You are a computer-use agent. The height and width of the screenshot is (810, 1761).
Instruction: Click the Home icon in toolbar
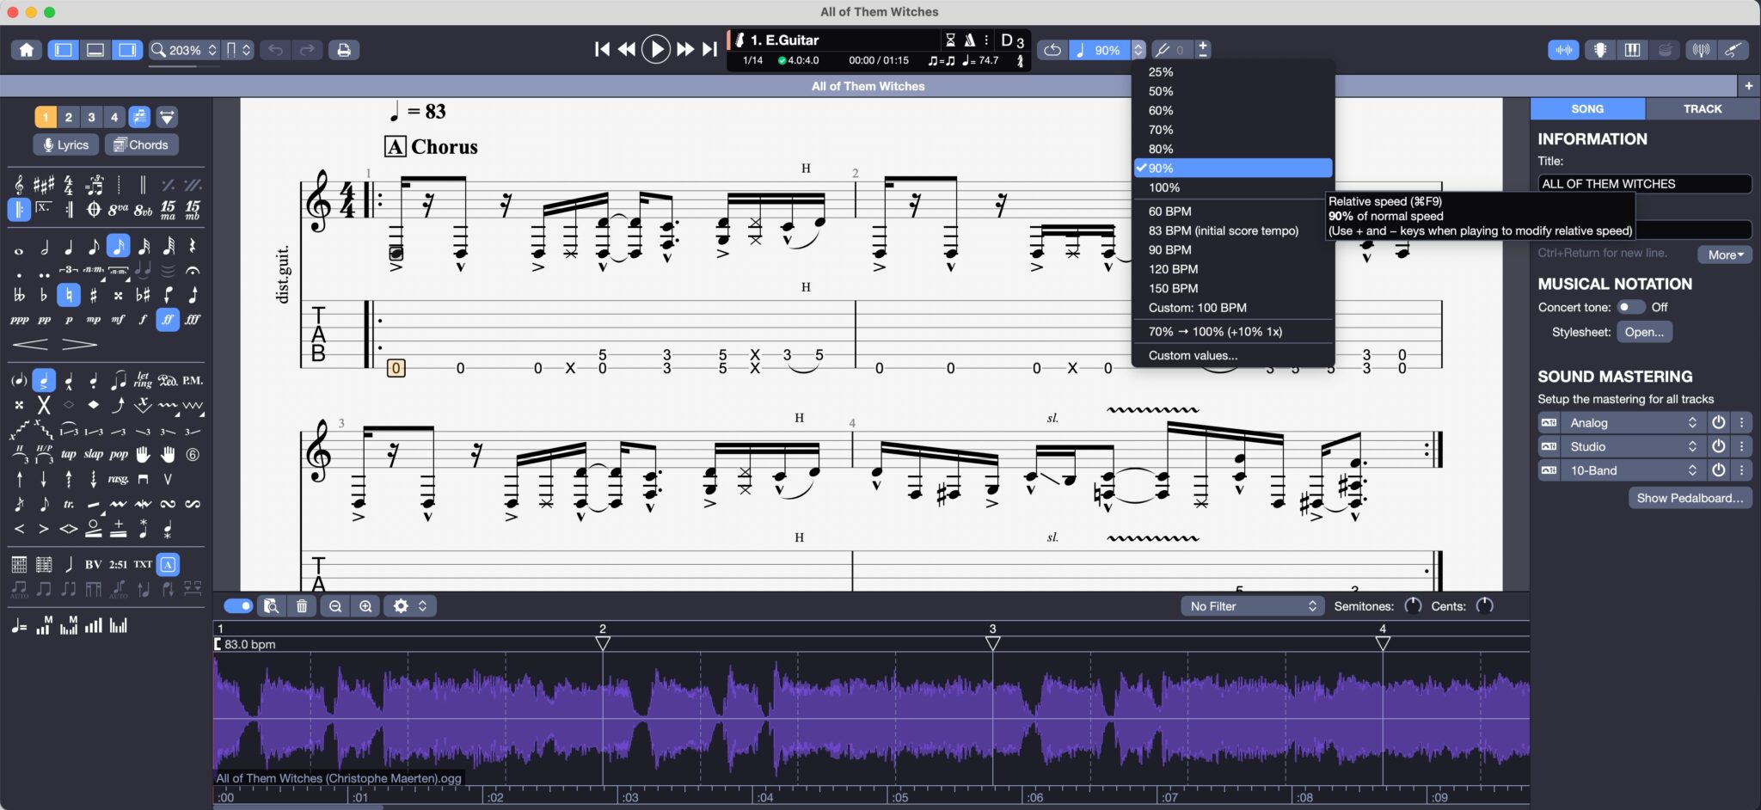point(27,50)
